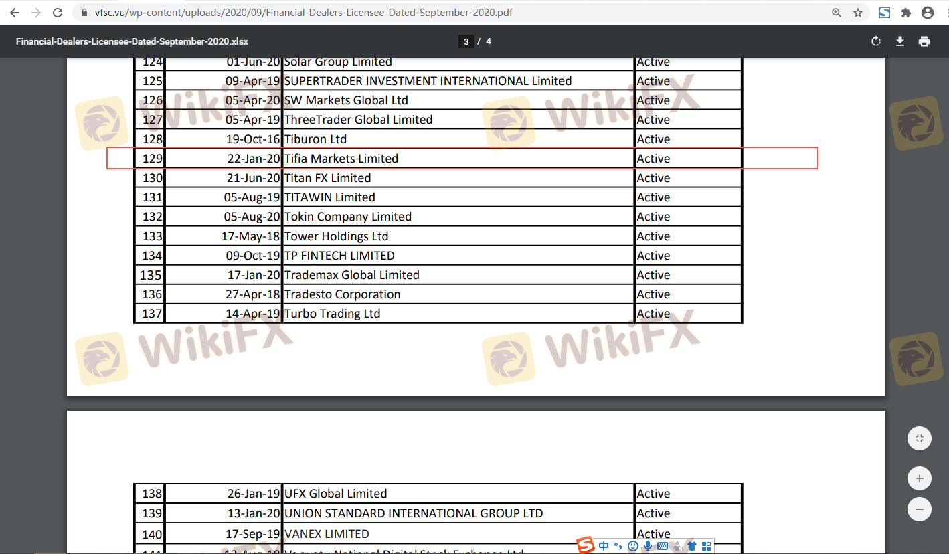This screenshot has height=554, width=949.
Task: Open the Chrome profile avatar
Action: pos(927,13)
